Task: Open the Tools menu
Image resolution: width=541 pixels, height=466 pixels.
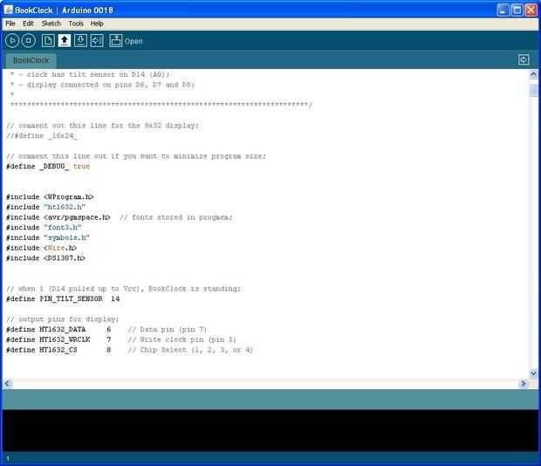Action: [x=76, y=24]
